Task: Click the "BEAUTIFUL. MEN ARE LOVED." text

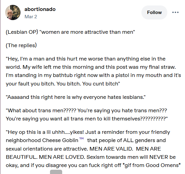Action: pyautogui.click(x=45, y=157)
